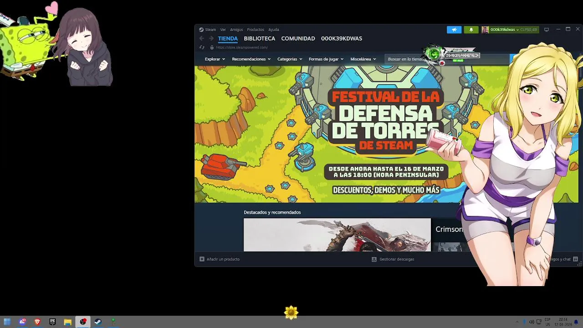Open friends list grid icon bottom right

pos(575,259)
